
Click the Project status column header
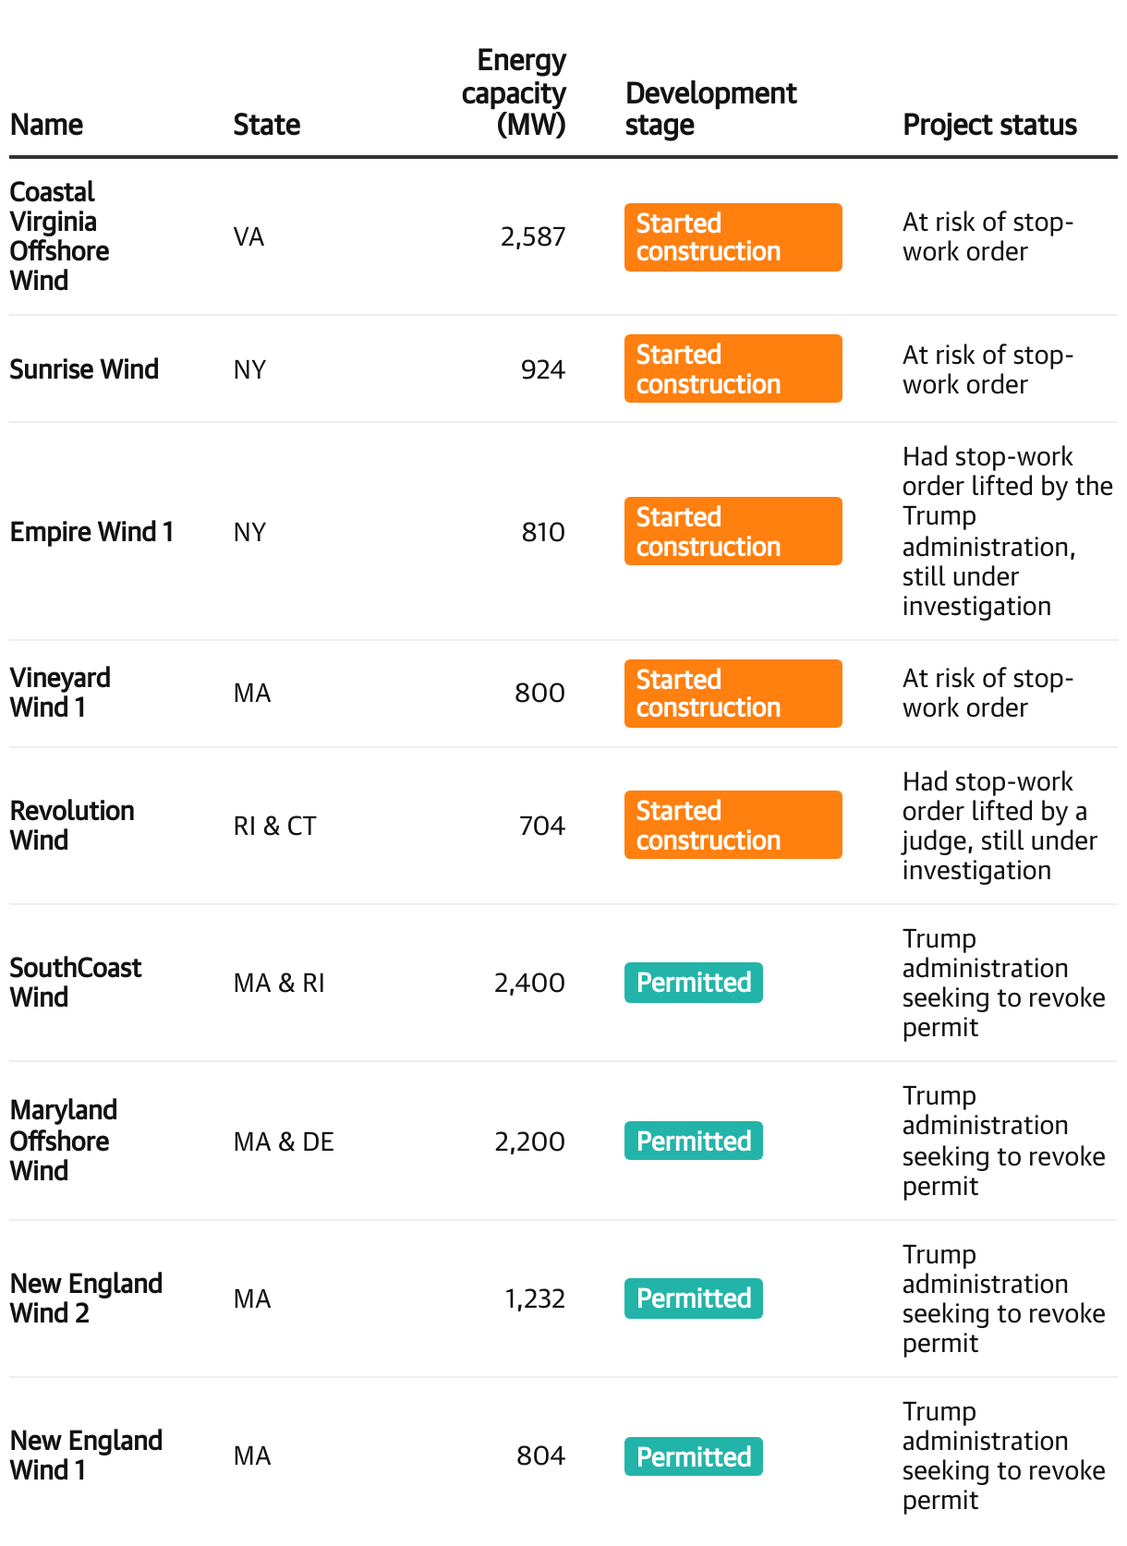click(x=989, y=125)
